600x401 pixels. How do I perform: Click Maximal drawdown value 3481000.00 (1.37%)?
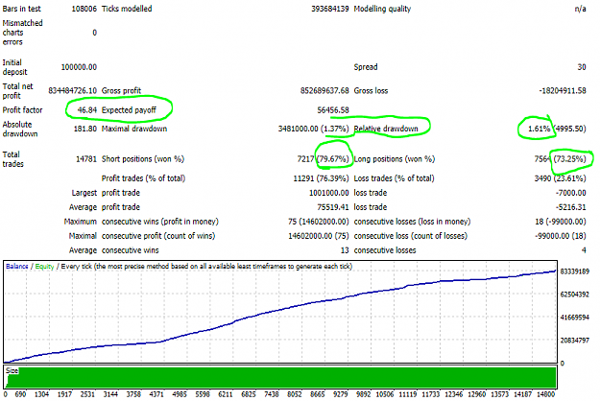point(313,129)
